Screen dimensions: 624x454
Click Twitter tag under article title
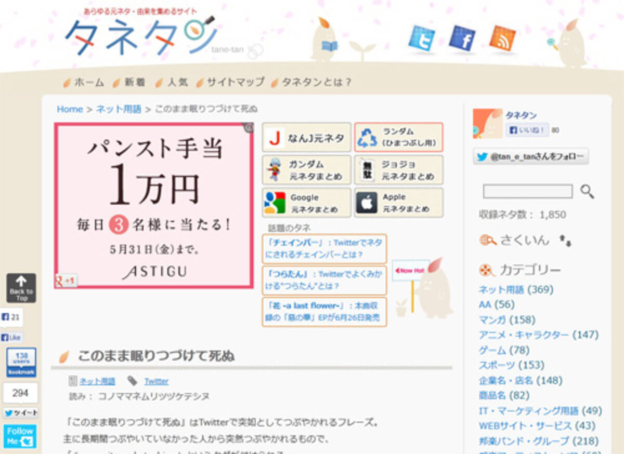(x=156, y=381)
